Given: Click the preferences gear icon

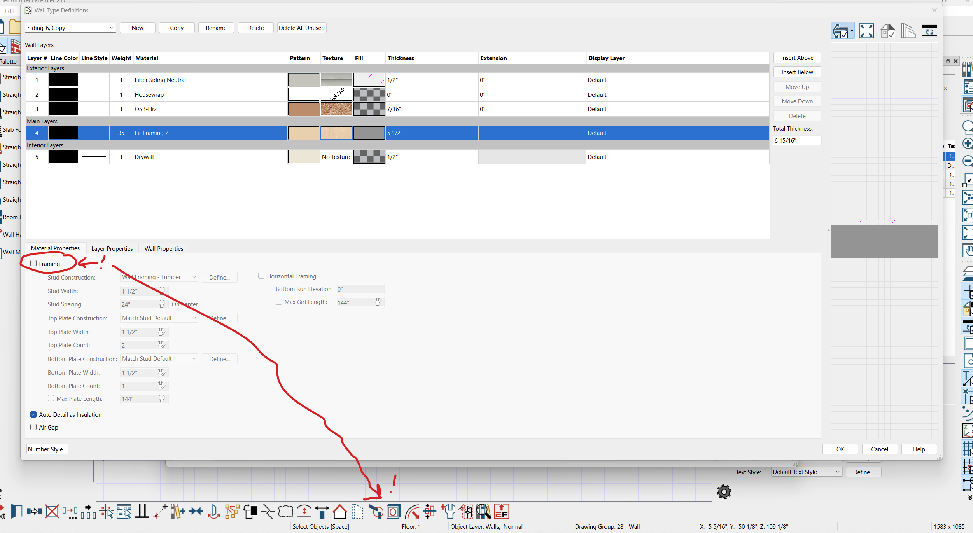Looking at the screenshot, I should (x=724, y=492).
